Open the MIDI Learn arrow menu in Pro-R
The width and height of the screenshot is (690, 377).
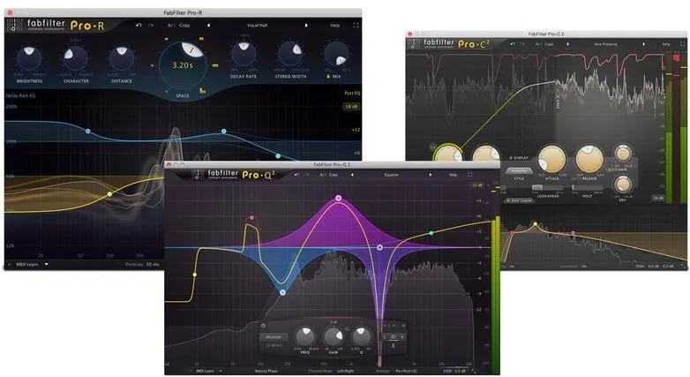(46, 264)
